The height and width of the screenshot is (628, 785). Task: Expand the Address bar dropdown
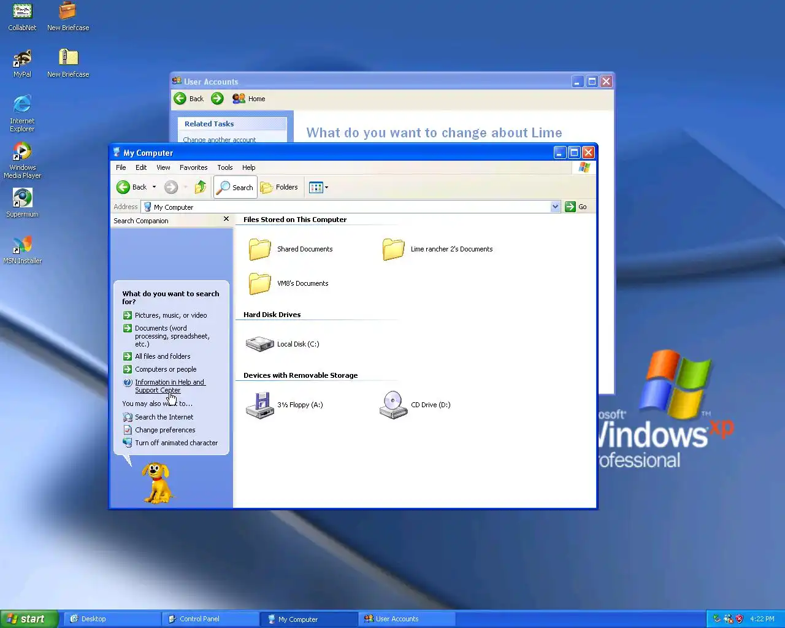click(555, 207)
